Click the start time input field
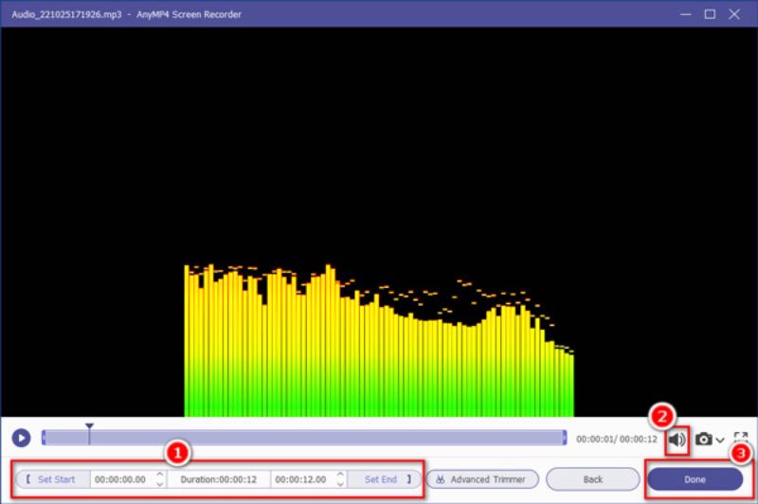The image size is (758, 504). 120,479
